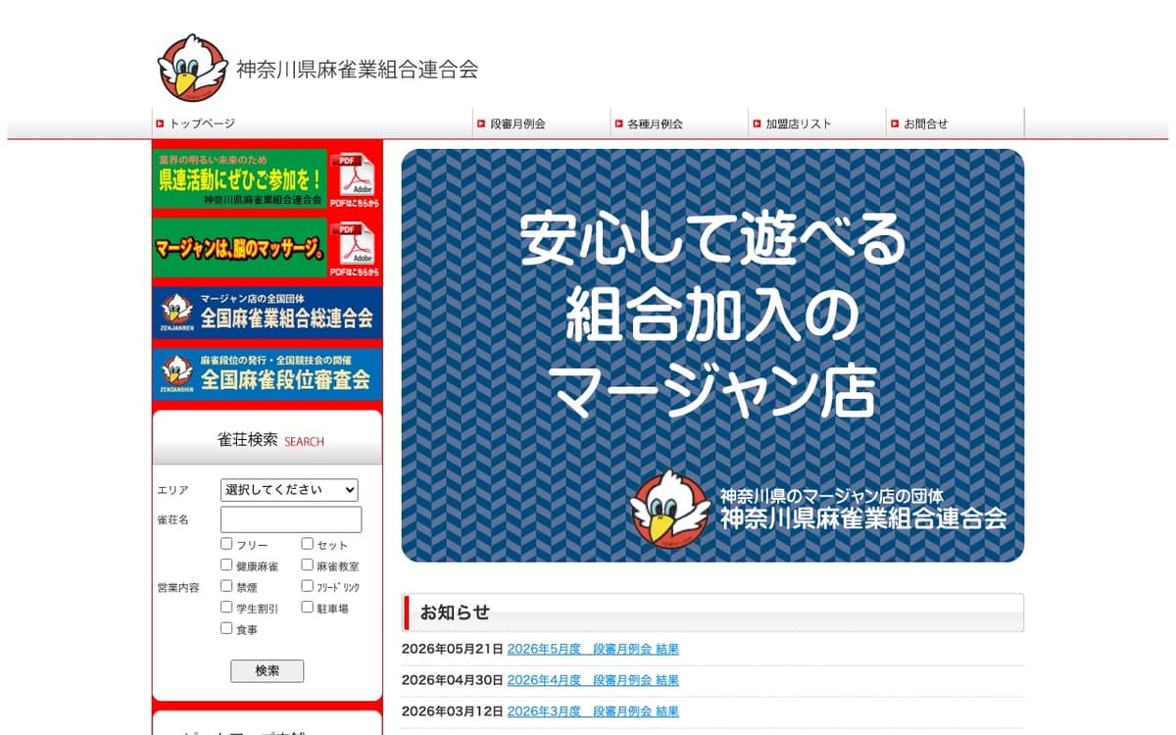Open お問合せ navigation item
The image size is (1176, 735).
(925, 123)
